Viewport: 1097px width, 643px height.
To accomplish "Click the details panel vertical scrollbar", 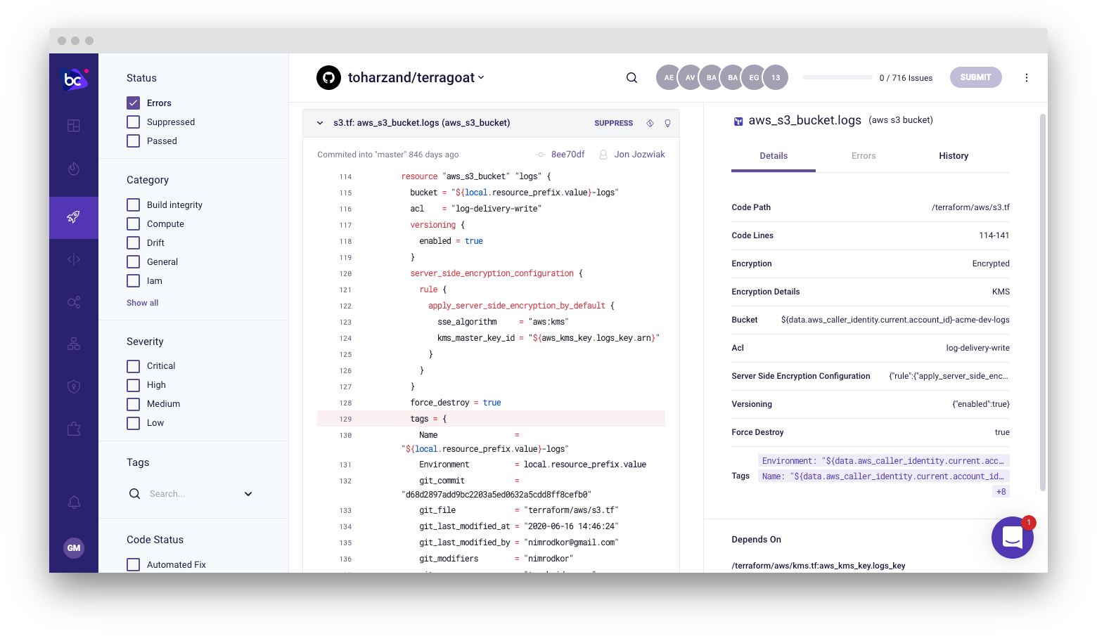I will pos(1042,302).
